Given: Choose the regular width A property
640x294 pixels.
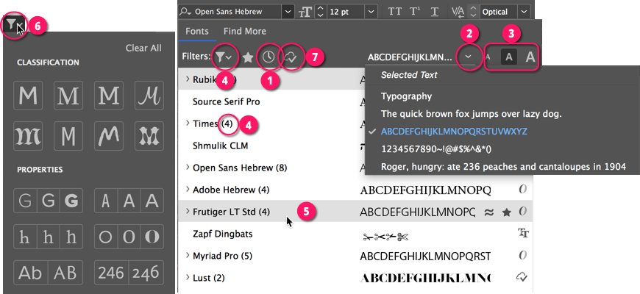Looking at the screenshot, I should click(x=129, y=201).
